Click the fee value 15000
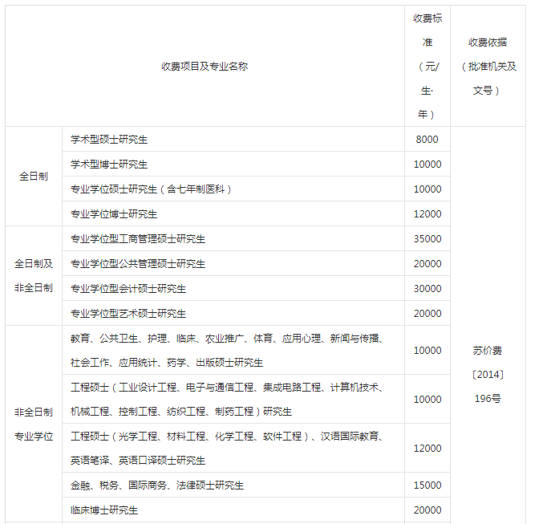The image size is (539, 524). 428,485
